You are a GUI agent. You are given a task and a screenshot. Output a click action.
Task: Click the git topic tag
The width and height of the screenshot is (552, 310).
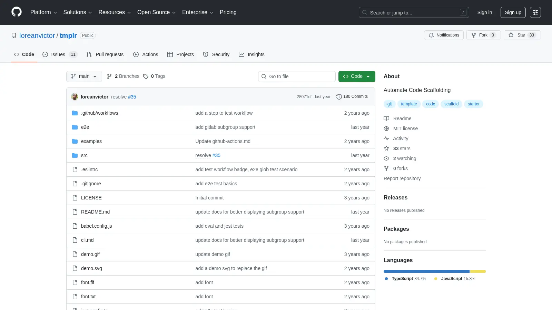click(390, 104)
